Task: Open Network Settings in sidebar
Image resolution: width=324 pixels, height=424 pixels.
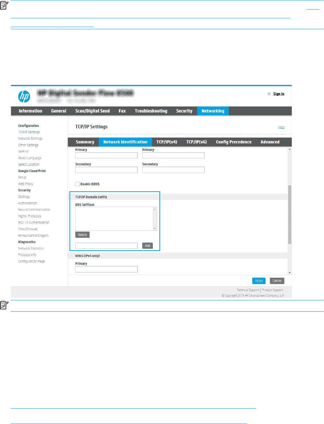Action: pos(30,138)
